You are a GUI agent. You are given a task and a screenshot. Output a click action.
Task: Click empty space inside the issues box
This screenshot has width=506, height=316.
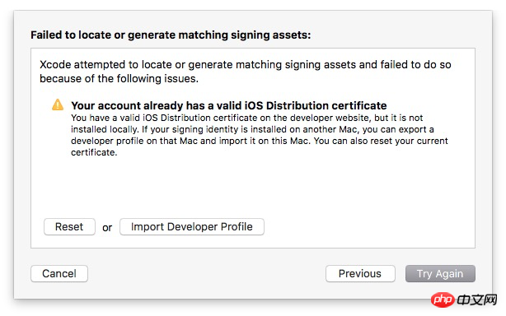(x=251, y=187)
